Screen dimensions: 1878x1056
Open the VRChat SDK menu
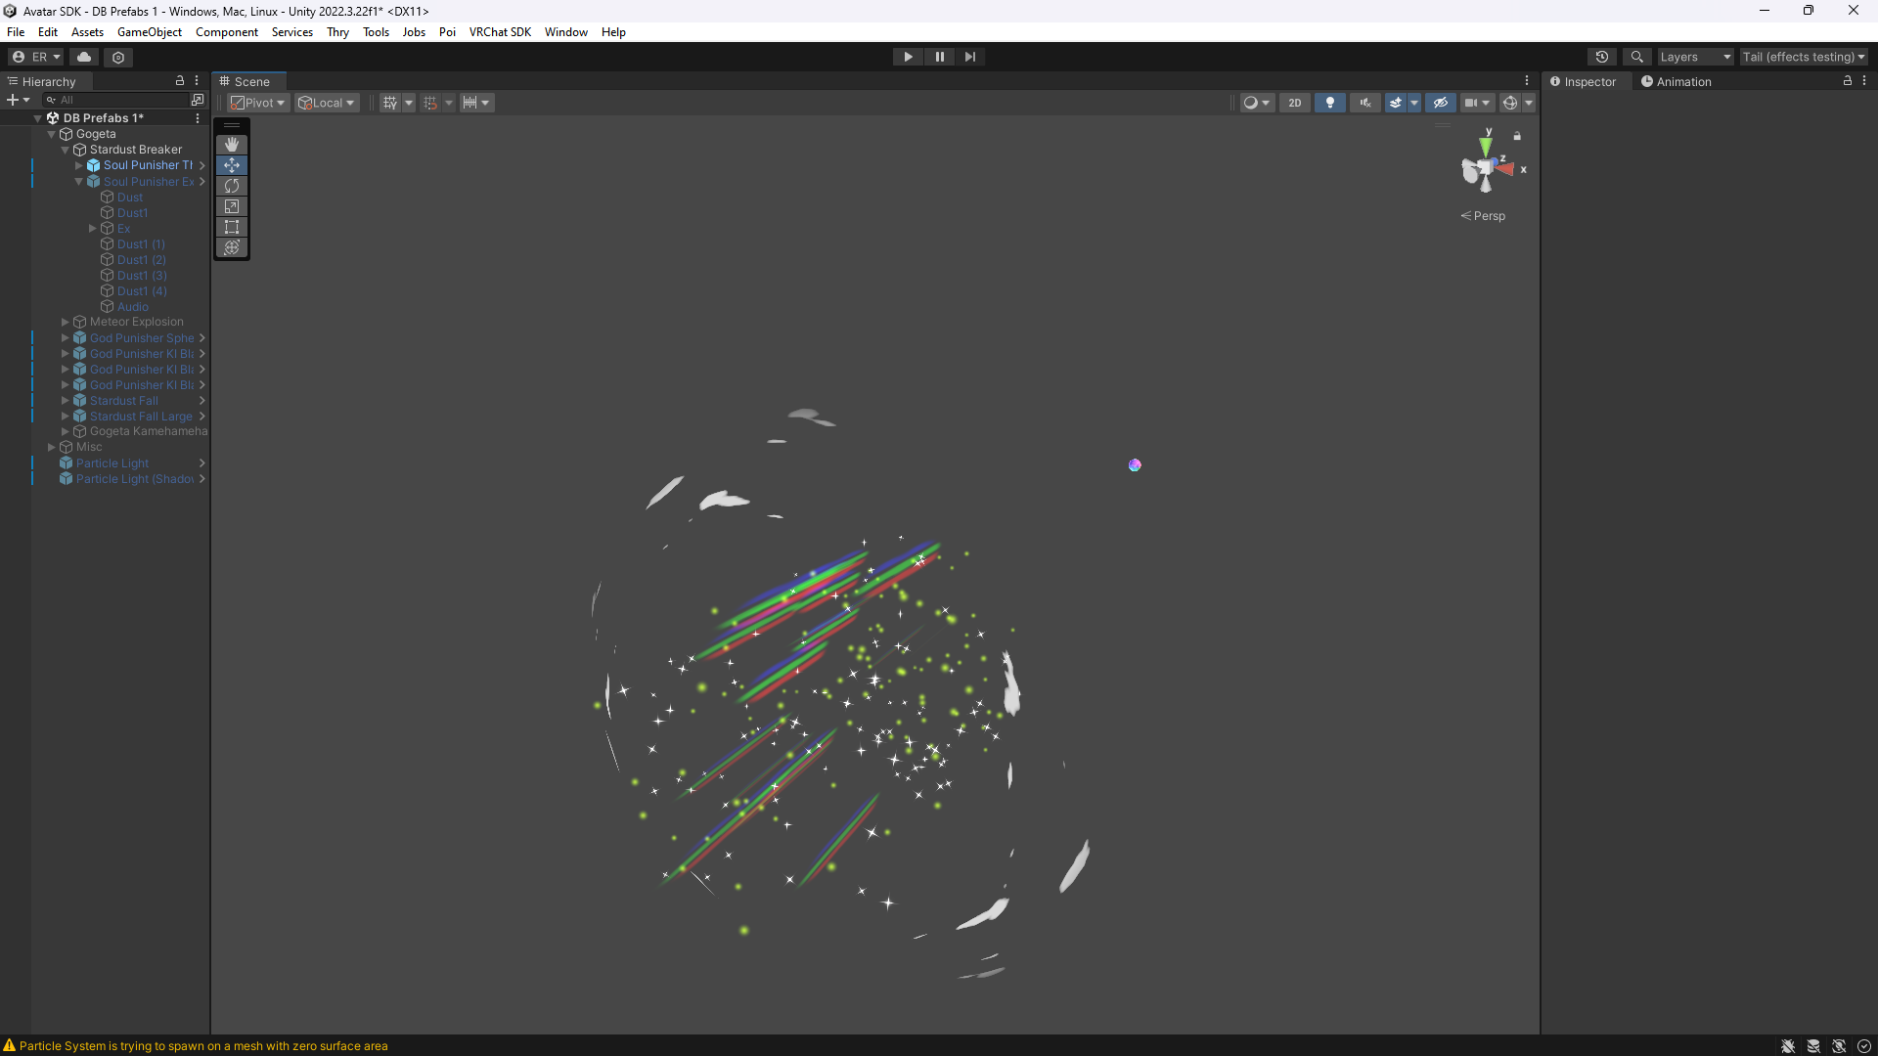click(x=499, y=32)
